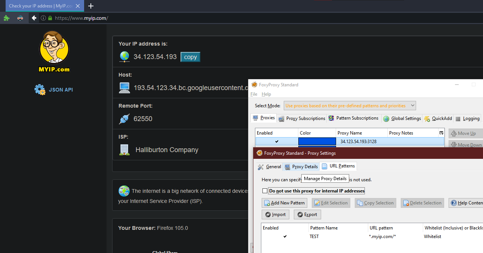483x253 pixels.
Task: Click Delete Selection button
Action: [x=422, y=203]
